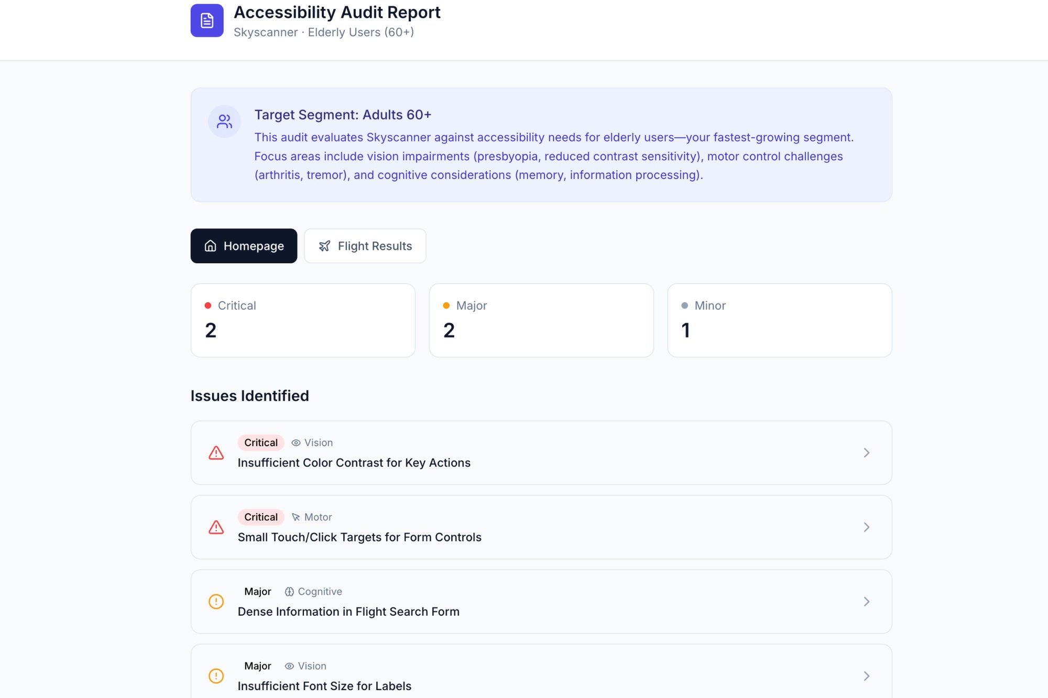Click the orange alert icon on Font Size issue
Image resolution: width=1048 pixels, height=698 pixels.
click(x=216, y=676)
